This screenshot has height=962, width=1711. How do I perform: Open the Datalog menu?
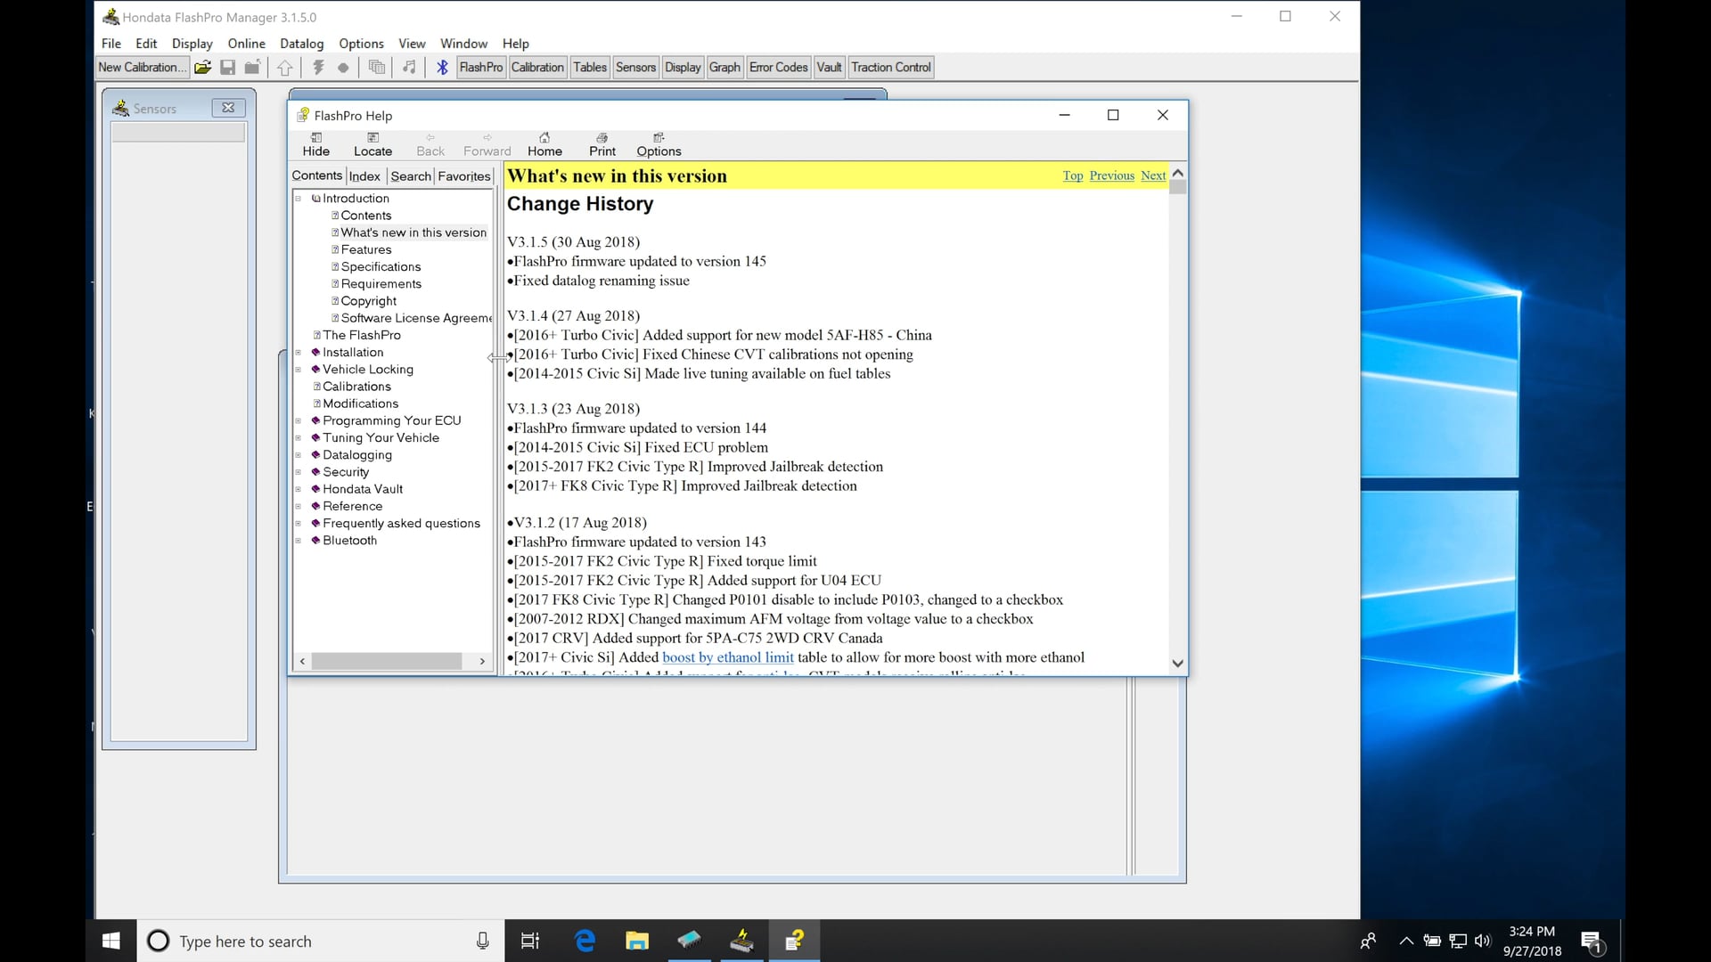click(x=301, y=43)
